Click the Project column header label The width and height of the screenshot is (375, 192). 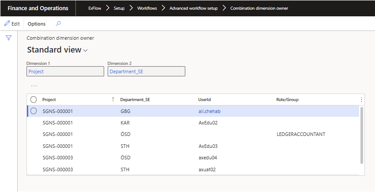(x=49, y=100)
